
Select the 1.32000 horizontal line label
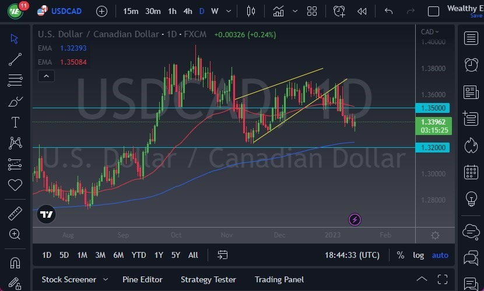pyautogui.click(x=433, y=147)
